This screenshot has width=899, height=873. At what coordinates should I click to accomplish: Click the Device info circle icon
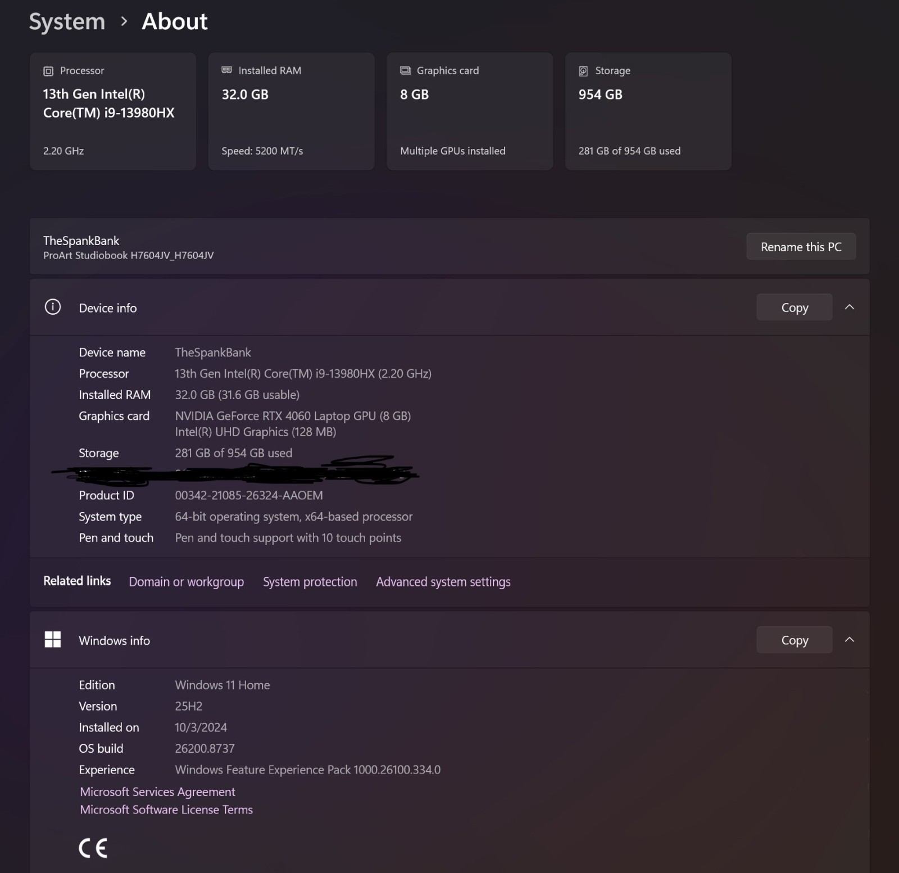coord(53,307)
